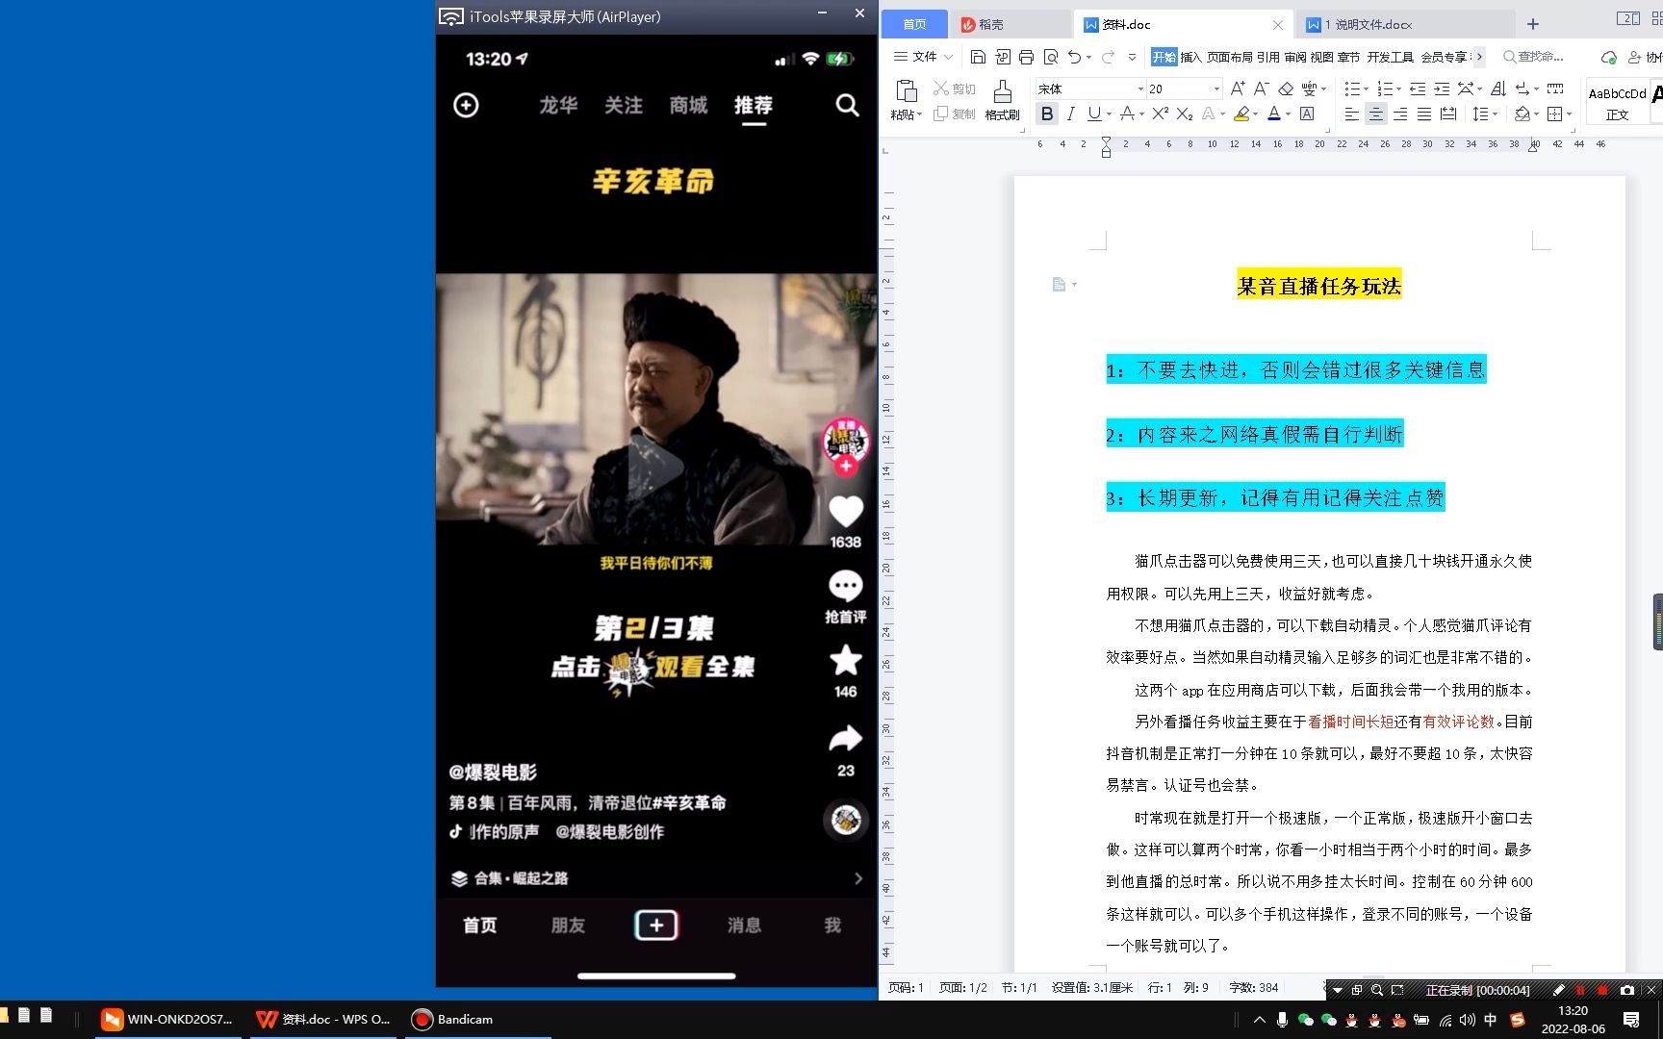This screenshot has width=1663, height=1039.
Task: Open the font name dropdown (宋体)
Action: [1140, 89]
